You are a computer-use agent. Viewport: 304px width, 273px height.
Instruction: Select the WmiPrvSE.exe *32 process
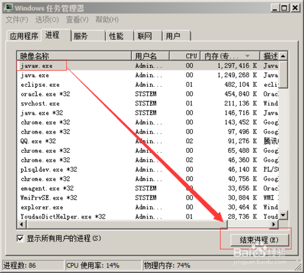coord(148,198)
